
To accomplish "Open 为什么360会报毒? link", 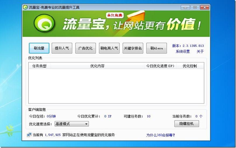I will coord(160,135).
